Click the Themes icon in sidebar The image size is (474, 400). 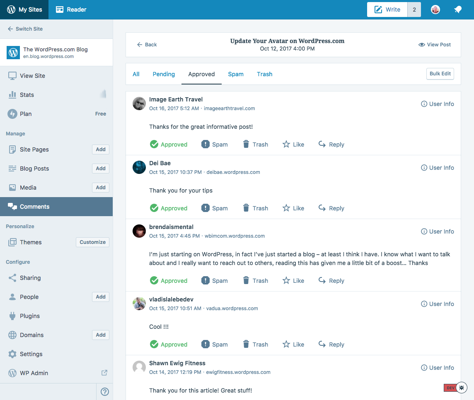point(12,242)
